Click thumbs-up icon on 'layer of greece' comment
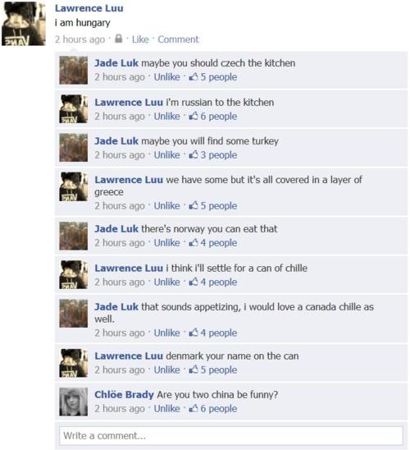This screenshot has width=410, height=450. (194, 205)
